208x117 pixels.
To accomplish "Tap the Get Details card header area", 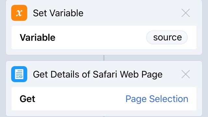I will tap(104, 74).
